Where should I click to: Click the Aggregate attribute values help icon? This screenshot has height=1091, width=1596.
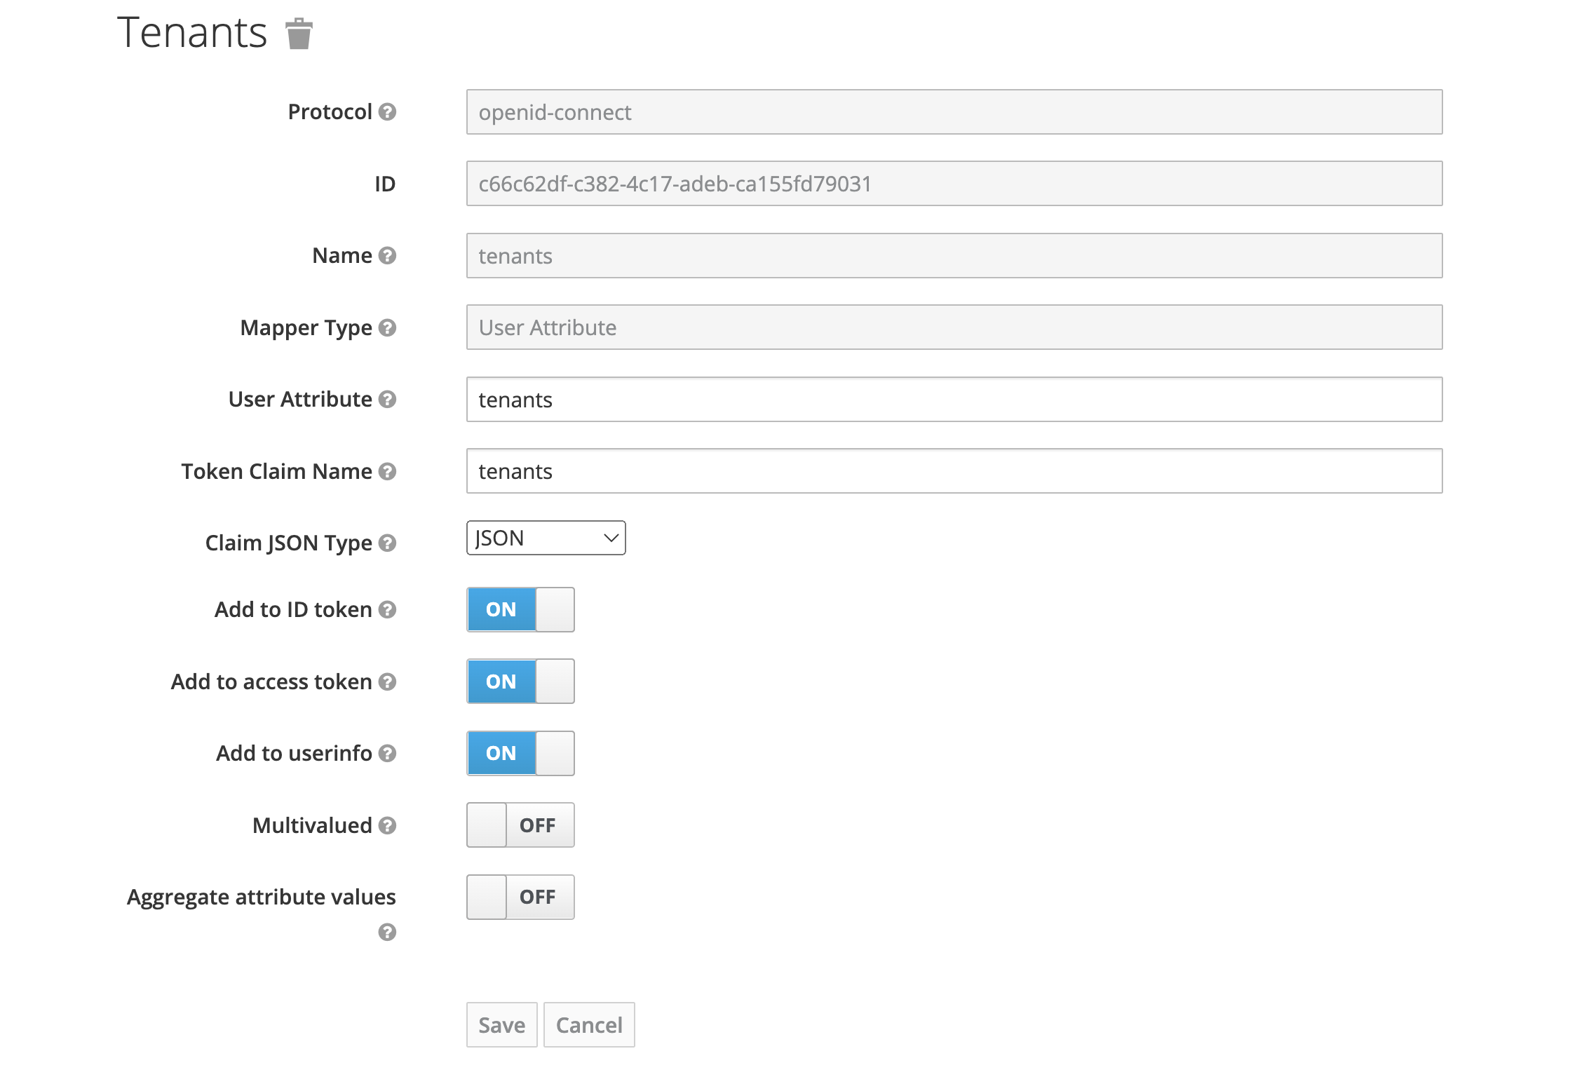(387, 932)
